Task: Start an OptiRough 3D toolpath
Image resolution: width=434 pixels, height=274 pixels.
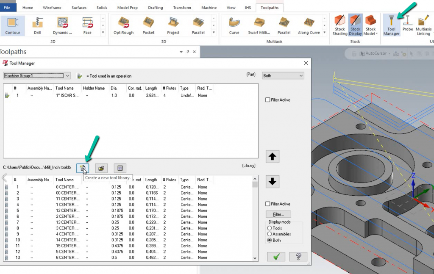Action: tap(123, 26)
